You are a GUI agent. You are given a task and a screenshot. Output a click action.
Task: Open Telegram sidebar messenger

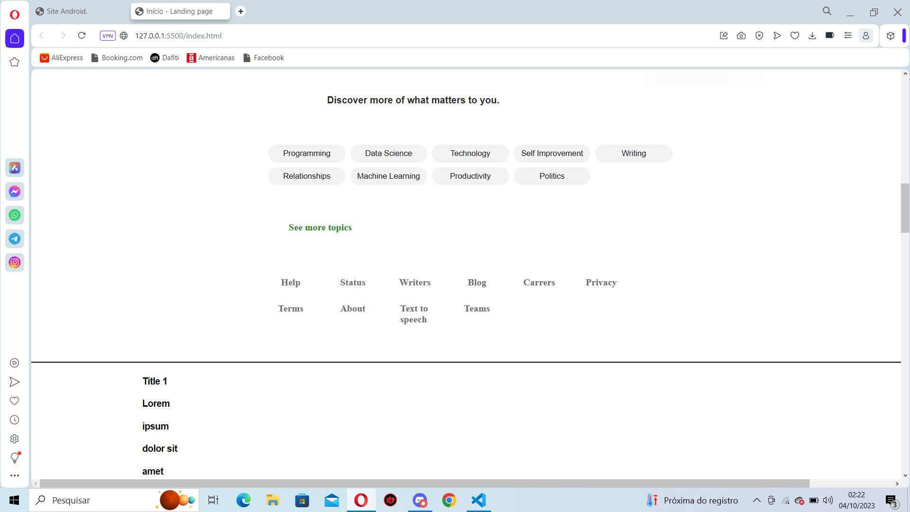pos(15,239)
